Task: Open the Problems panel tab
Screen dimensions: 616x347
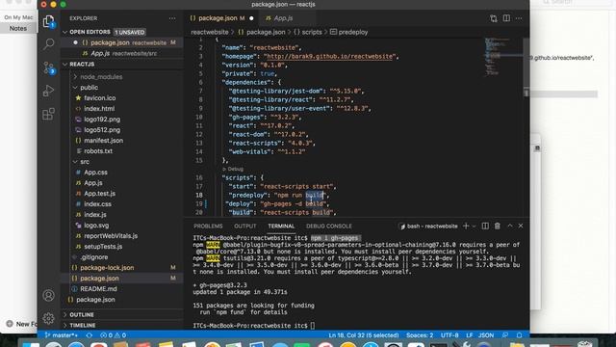Action: coord(208,227)
